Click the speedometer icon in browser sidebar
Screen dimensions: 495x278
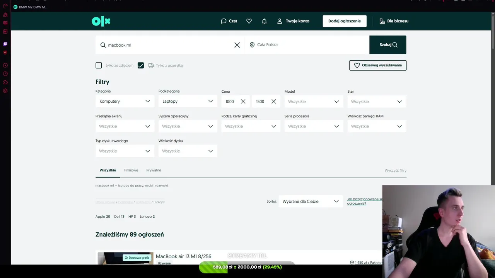point(5,6)
